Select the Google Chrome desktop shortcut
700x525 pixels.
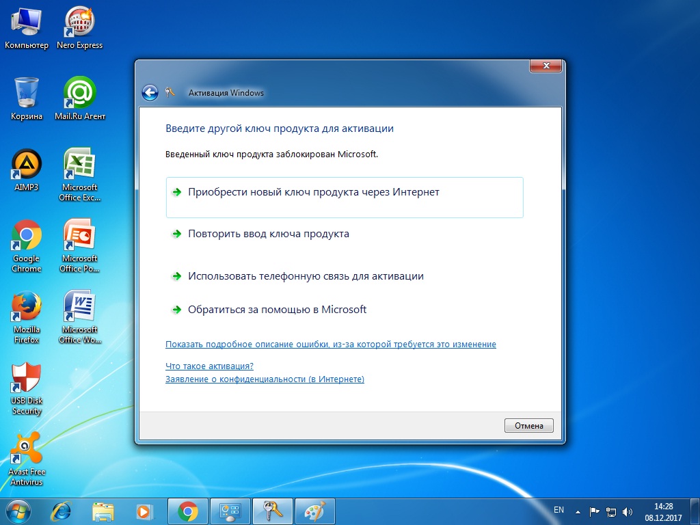[x=27, y=246]
